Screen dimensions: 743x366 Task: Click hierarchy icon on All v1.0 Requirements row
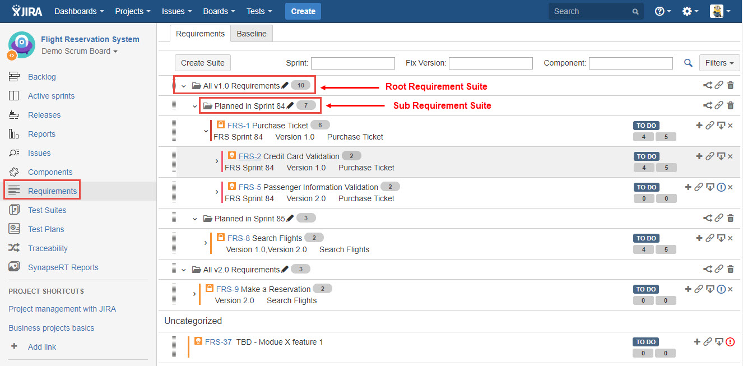point(708,86)
